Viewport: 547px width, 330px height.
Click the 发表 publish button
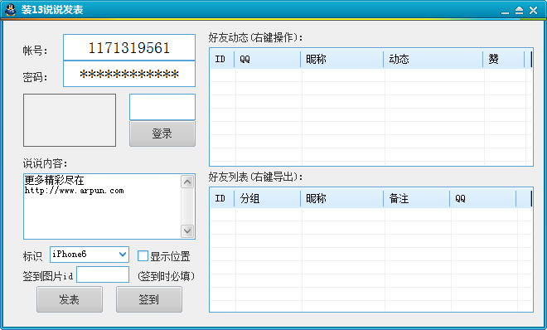[x=70, y=299]
